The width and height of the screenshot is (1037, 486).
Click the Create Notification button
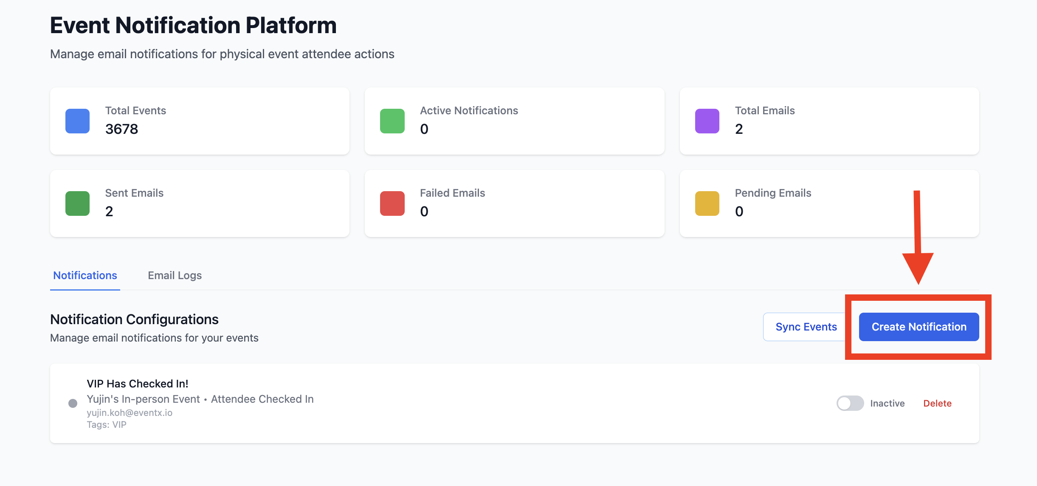click(x=919, y=327)
